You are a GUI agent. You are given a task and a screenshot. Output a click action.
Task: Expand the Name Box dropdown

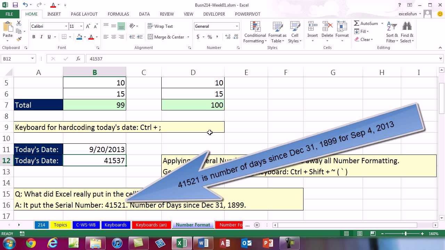(x=32, y=59)
